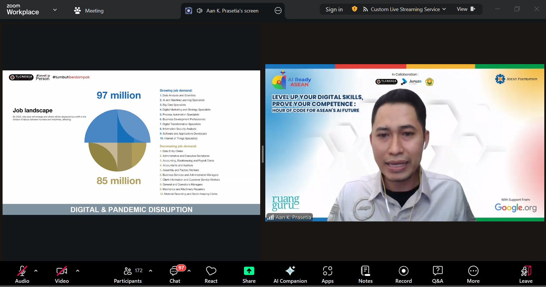This screenshot has height=287, width=546.
Task: Expand video options arrow beside Video
Action: [x=78, y=271]
